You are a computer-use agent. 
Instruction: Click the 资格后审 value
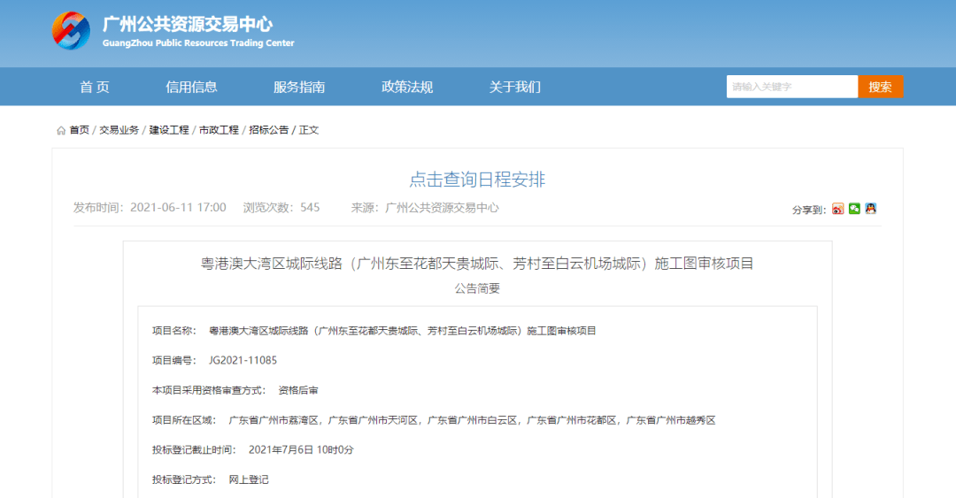[x=298, y=390]
